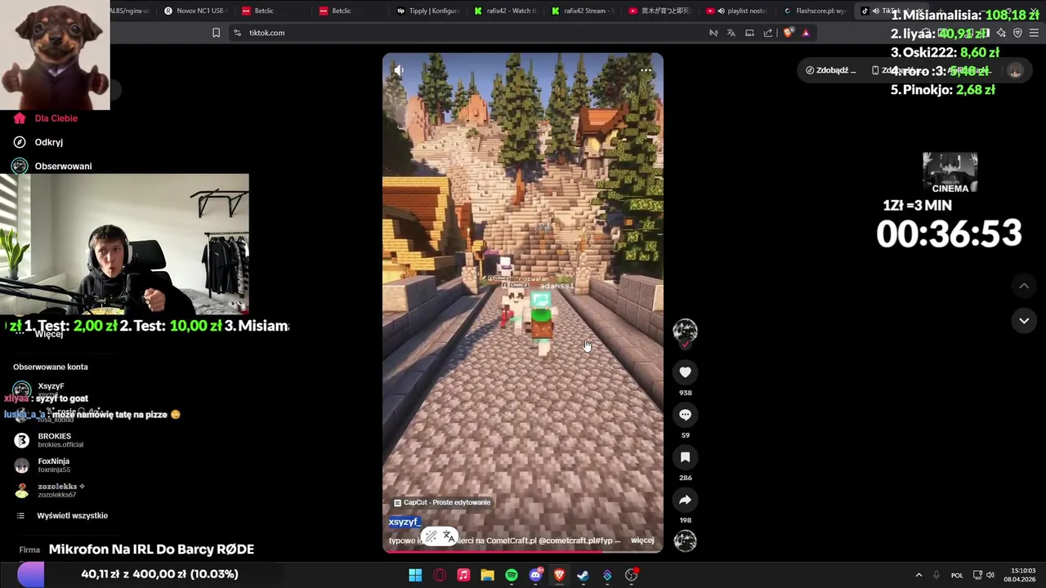The width and height of the screenshot is (1046, 588).
Task: Open Apple Music from the taskbar
Action: pos(463,575)
